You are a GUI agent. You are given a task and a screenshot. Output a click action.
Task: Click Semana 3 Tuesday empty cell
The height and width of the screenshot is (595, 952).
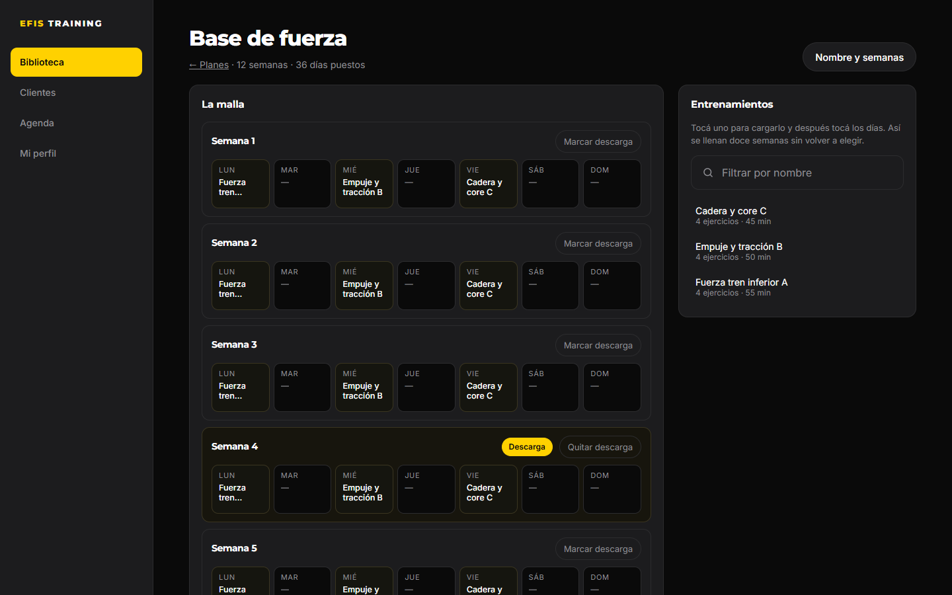[302, 387]
